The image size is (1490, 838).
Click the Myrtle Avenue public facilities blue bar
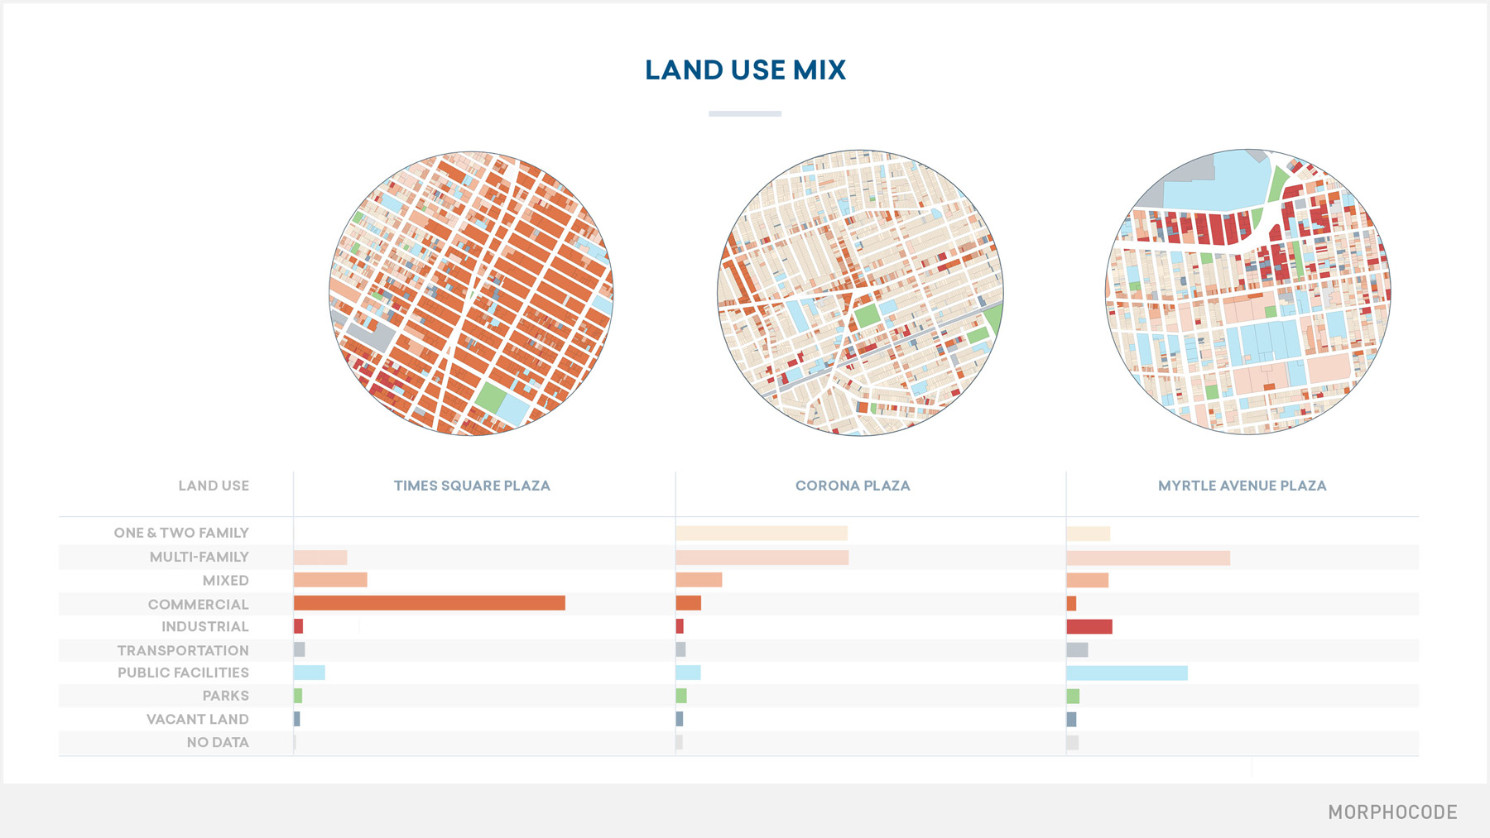click(1127, 673)
